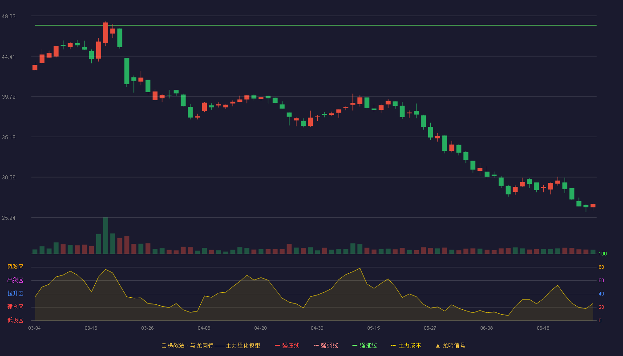623x356 pixels.
Task: Click the 39.79 price axis label
Action: tap(8, 97)
